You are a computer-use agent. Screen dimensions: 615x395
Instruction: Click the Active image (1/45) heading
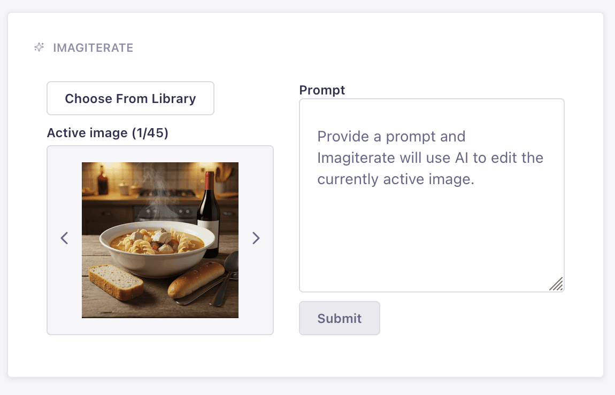(x=107, y=132)
